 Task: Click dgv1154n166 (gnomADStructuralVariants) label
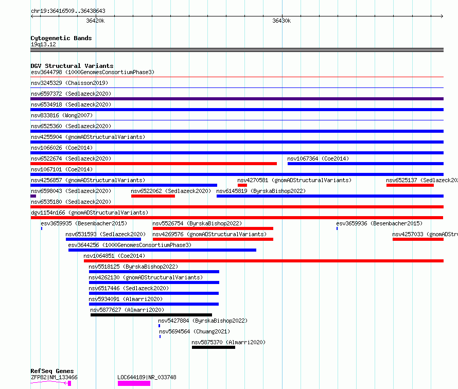point(90,213)
